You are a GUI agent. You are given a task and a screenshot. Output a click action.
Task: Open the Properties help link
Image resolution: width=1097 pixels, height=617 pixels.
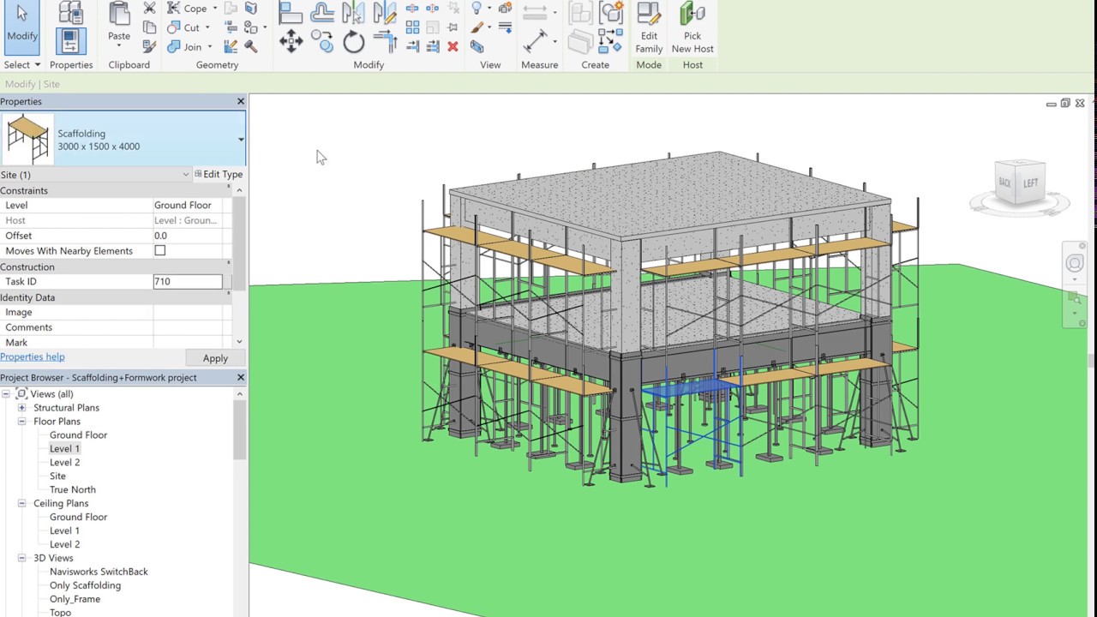[33, 357]
